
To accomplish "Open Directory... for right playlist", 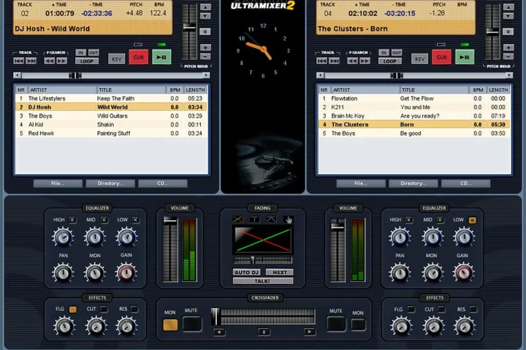I will (413, 183).
